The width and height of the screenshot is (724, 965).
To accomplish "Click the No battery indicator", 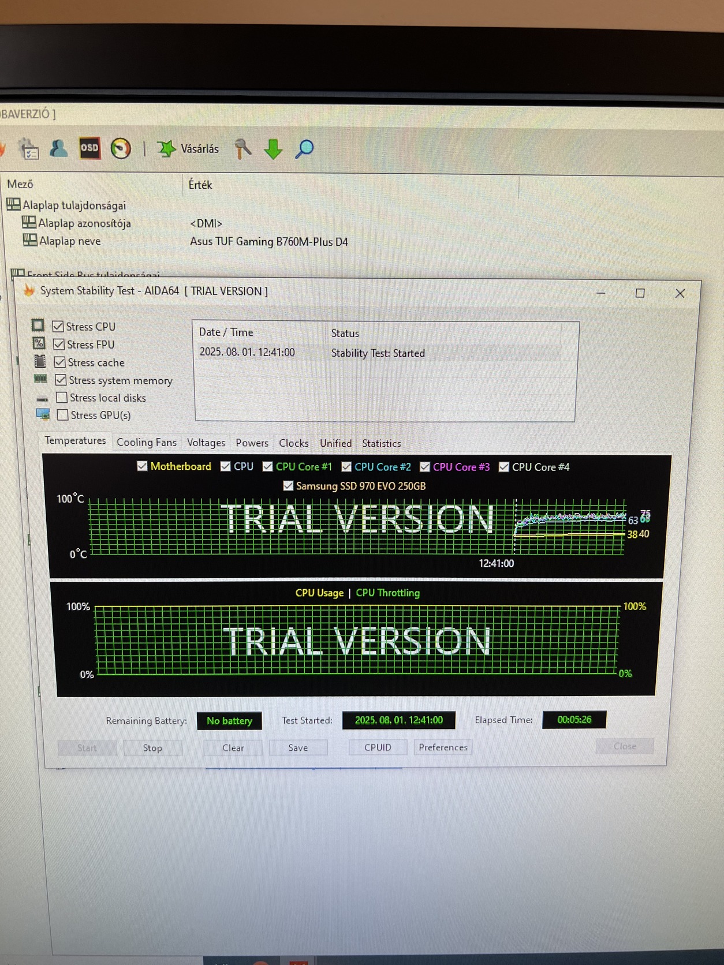I will [x=229, y=720].
